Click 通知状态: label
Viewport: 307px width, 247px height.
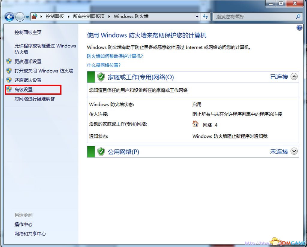pyautogui.click(x=98, y=136)
